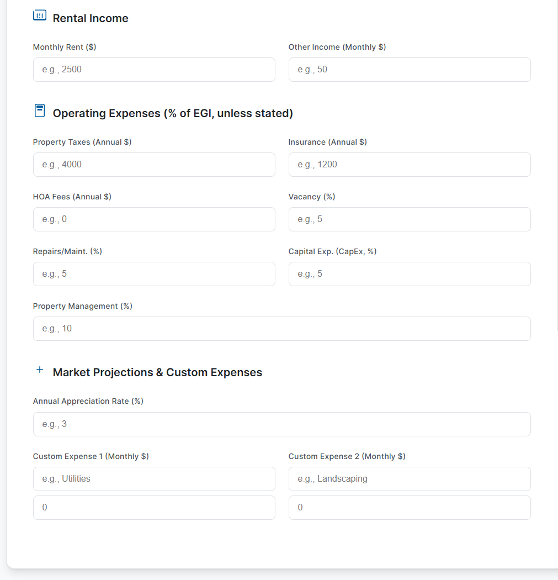558x580 pixels.
Task: Click the plus icon beside Market Projections
Action: 40,370
